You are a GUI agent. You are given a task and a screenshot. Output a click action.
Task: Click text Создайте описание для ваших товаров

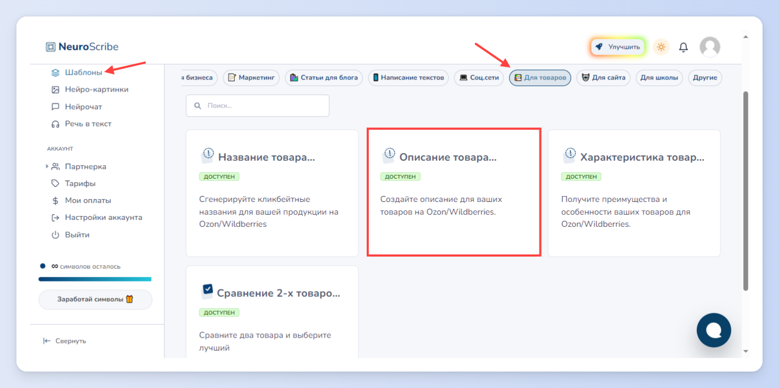coord(441,206)
